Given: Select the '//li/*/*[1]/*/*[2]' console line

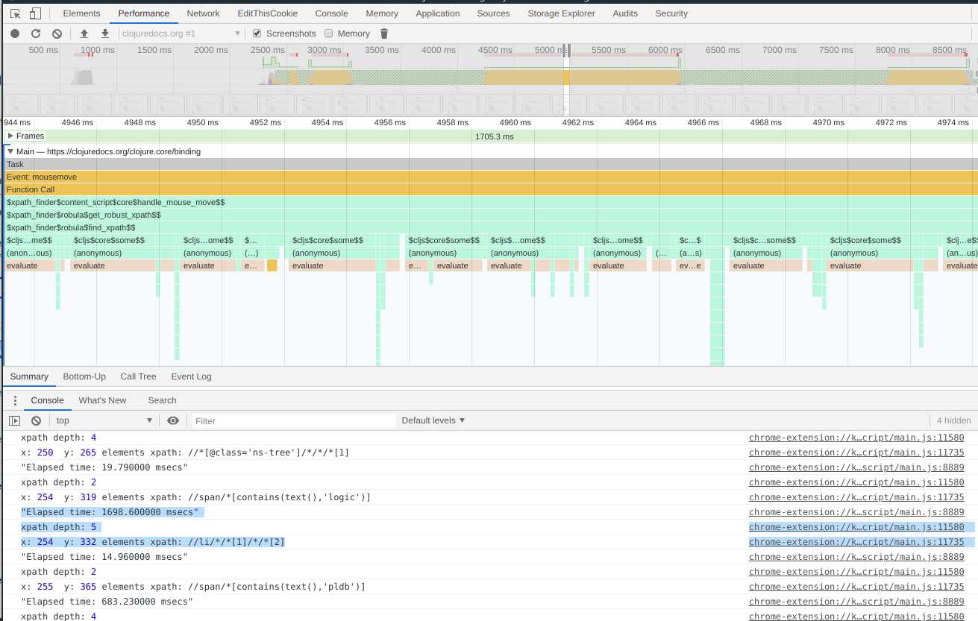Looking at the screenshot, I should (153, 542).
